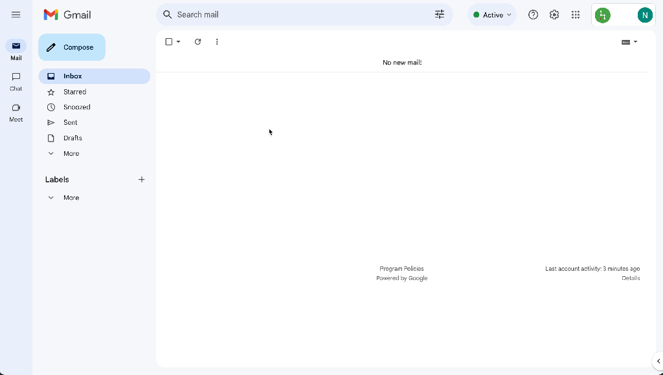Viewport: 663px width, 375px height.
Task: Expand More below the Drafts folder
Action: pyautogui.click(x=71, y=154)
